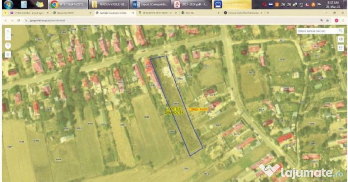Expand the Chrome tab search arrow

4,13
